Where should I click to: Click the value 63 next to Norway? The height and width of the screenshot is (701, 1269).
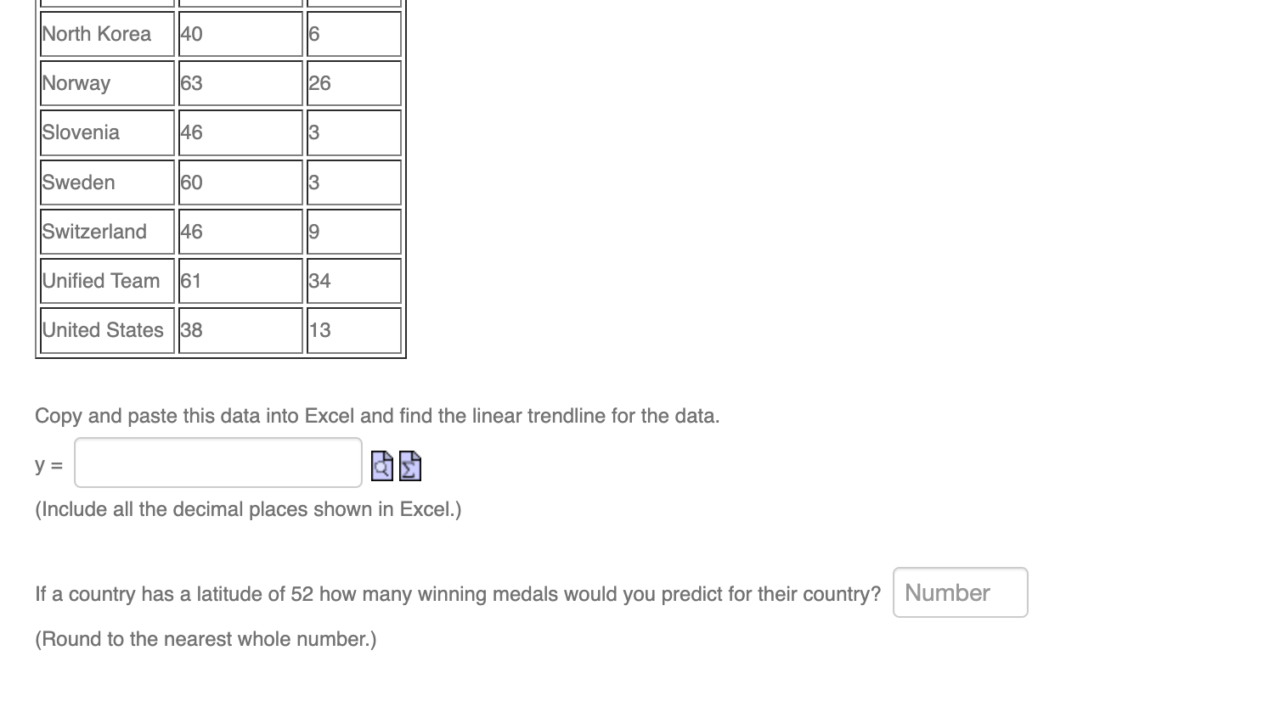[x=240, y=82]
